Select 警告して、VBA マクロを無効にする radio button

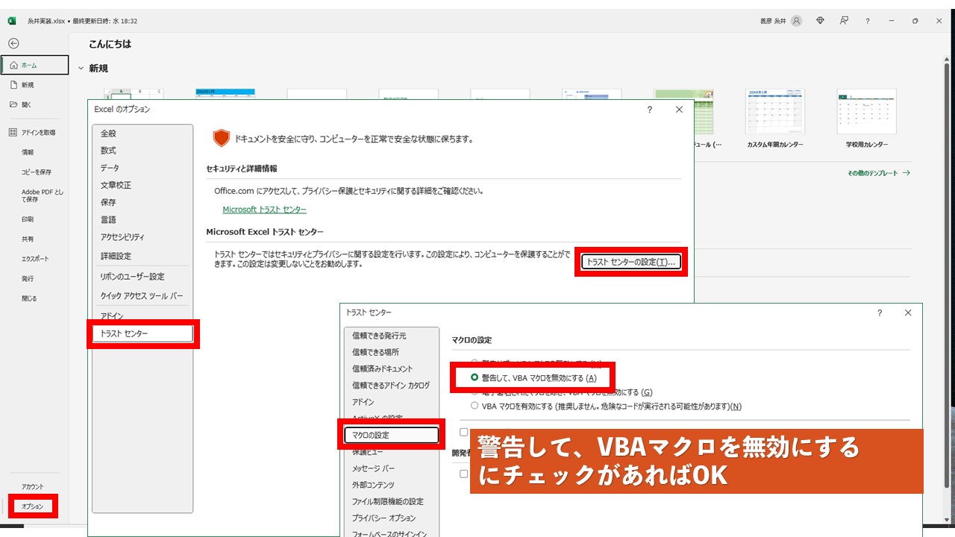point(475,377)
